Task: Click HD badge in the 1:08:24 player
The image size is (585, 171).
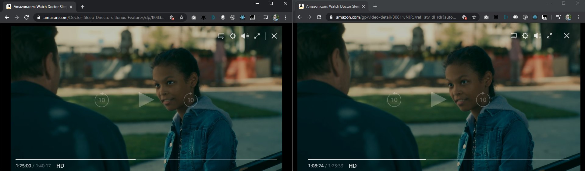Action: pos(353,166)
